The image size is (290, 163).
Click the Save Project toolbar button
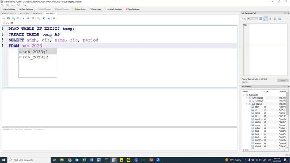click(96, 9)
